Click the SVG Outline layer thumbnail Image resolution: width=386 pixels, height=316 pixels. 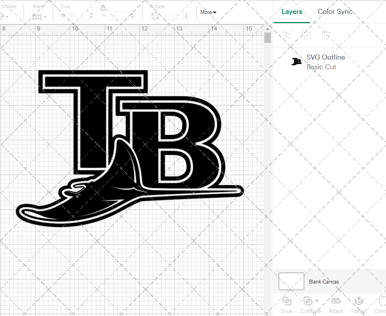point(296,61)
